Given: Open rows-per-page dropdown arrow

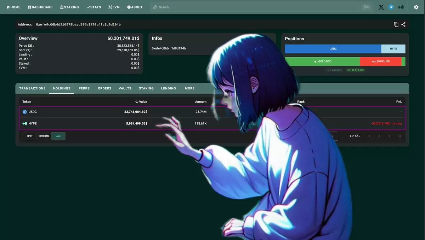Looking at the screenshot, I should tap(333, 136).
